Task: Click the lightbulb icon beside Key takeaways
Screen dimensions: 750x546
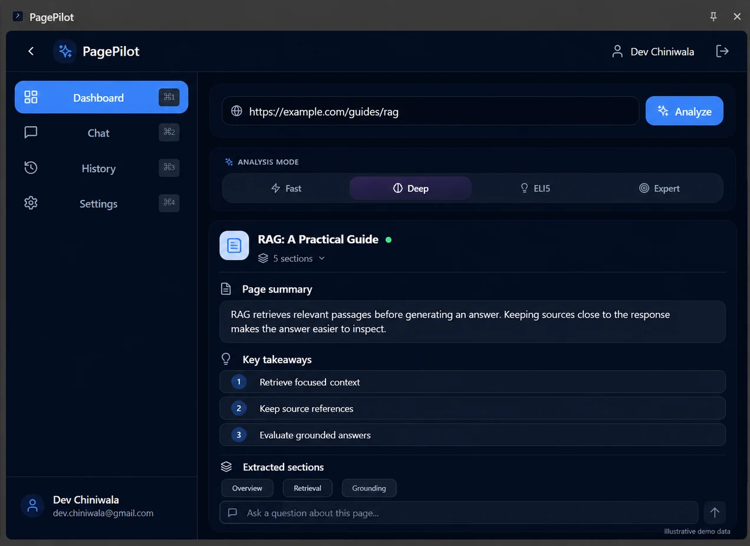Action: point(226,359)
